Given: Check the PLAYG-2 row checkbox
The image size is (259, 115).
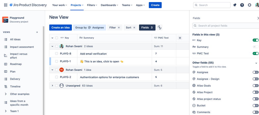Looking at the screenshot, I should pos(57,77).
